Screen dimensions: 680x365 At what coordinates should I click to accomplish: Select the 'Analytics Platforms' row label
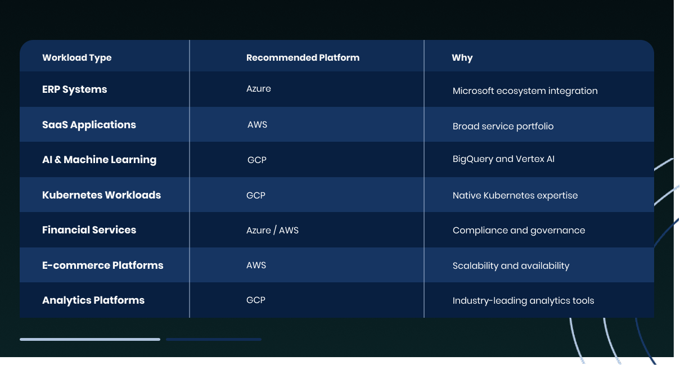93,300
